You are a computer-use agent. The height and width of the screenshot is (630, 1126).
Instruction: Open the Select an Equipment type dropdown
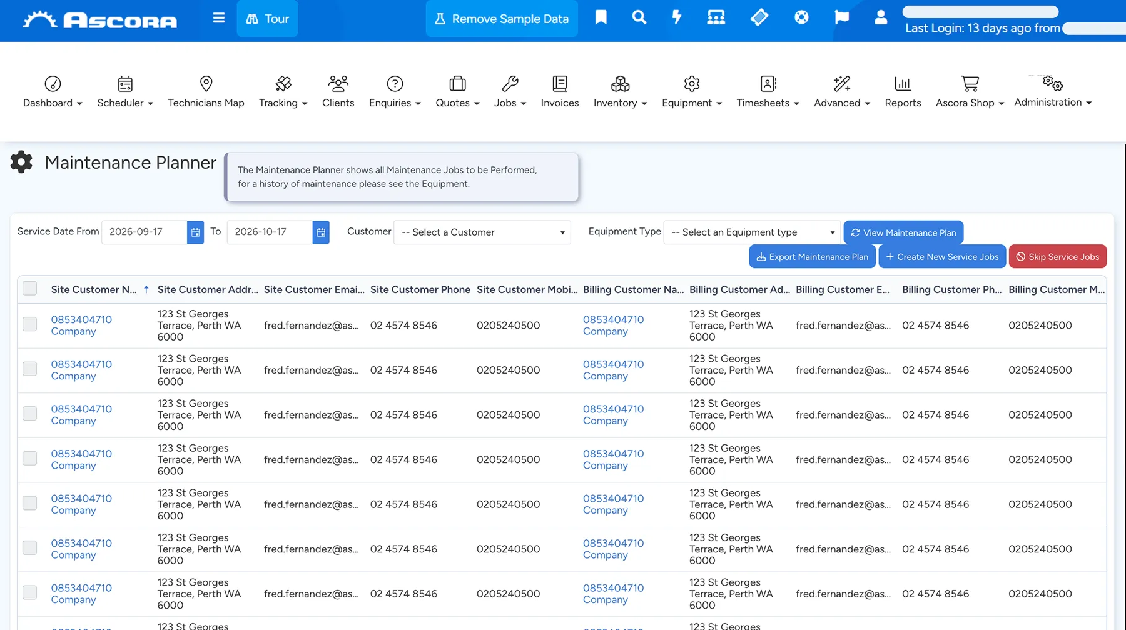pyautogui.click(x=752, y=232)
